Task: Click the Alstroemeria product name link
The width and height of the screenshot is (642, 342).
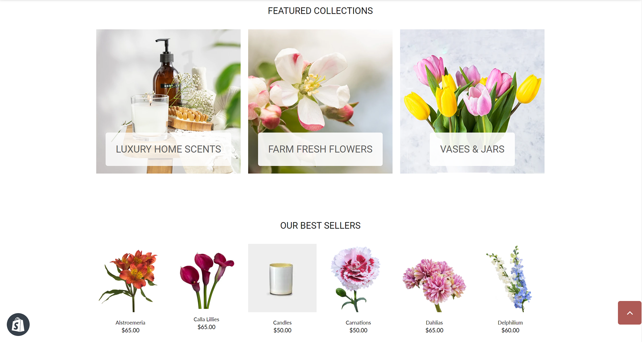Action: click(x=130, y=323)
